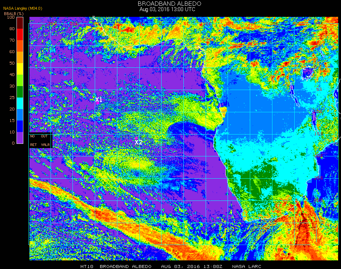
Task: Select the dark maroon 80-100 legend swatch
Action: 20,23
